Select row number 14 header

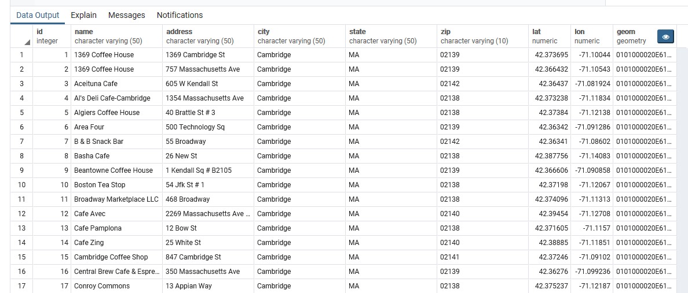pos(22,243)
